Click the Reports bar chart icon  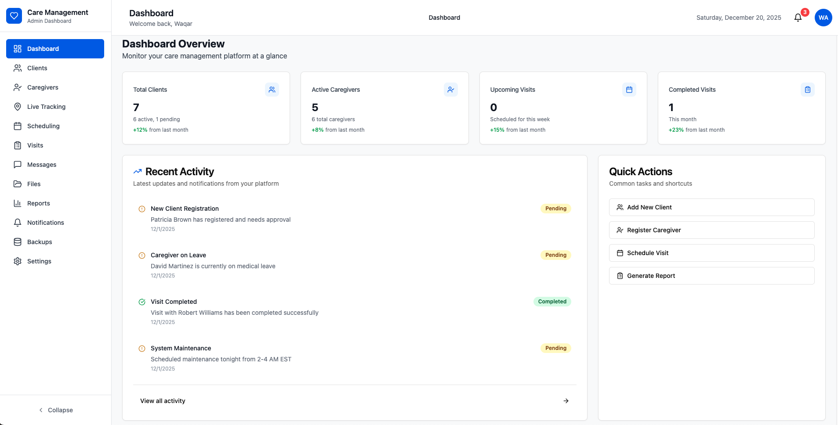[18, 203]
